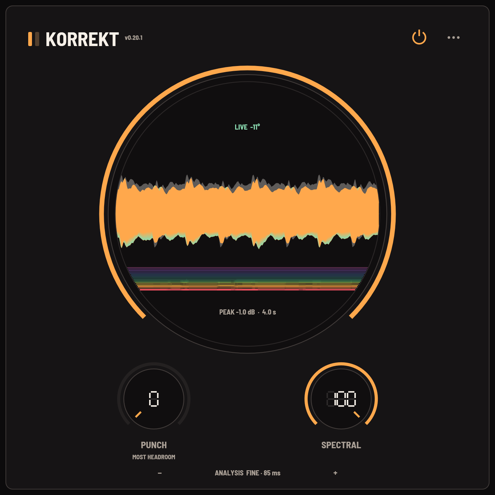Screen dimensions: 495x495
Task: Click the PUNCH knob dial
Action: point(154,399)
